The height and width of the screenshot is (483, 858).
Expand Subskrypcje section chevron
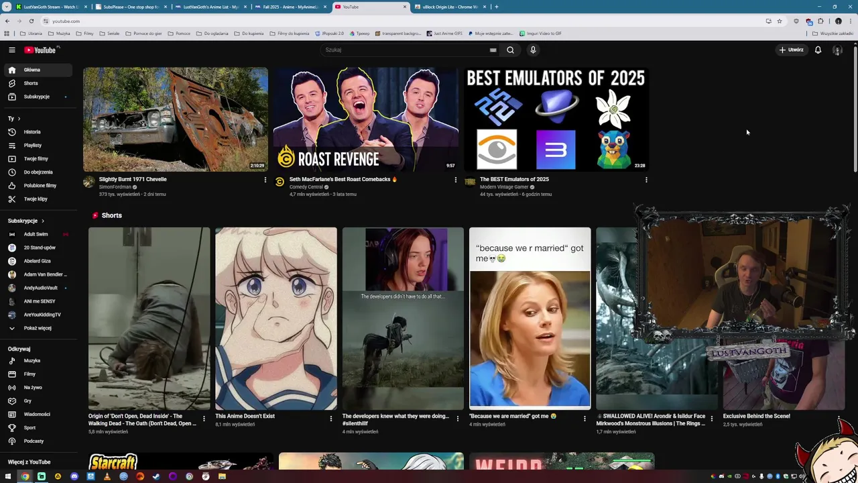43,221
